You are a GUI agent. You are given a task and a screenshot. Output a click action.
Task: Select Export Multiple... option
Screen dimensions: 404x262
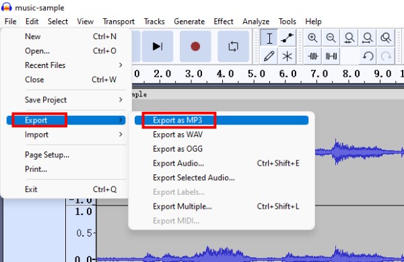click(x=222, y=206)
